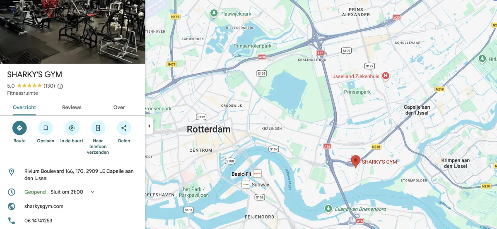The width and height of the screenshot is (497, 229).
Task: Send to phone via Naar telefoon verzenden
Action: (98, 128)
